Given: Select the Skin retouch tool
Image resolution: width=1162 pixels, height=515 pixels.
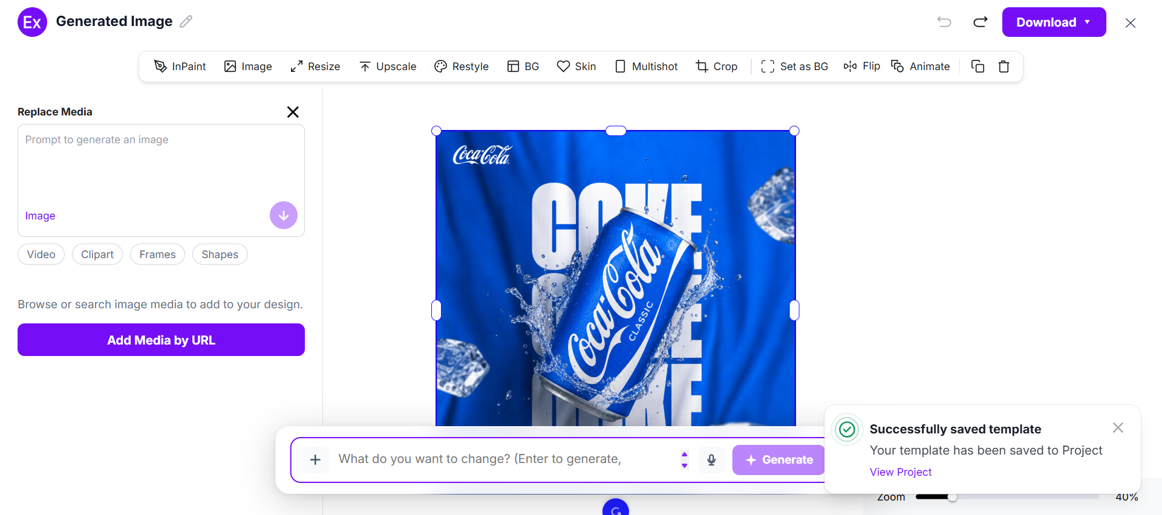Looking at the screenshot, I should click(576, 66).
